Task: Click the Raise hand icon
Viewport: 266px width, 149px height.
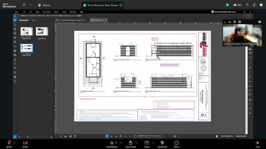Action: coord(131,143)
